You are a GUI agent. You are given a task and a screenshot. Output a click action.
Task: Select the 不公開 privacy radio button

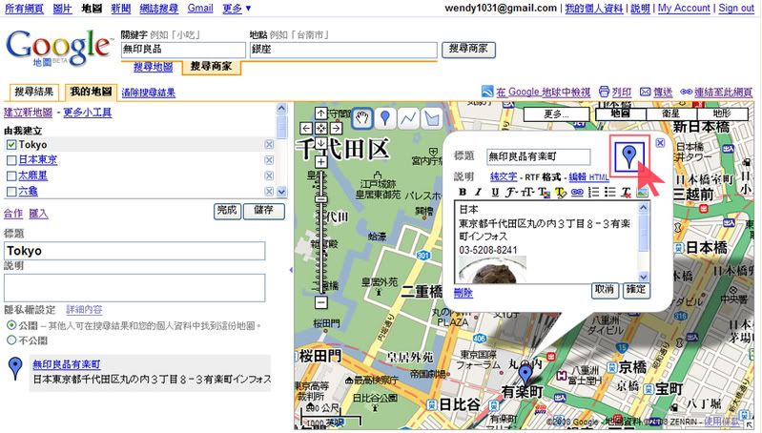click(10, 340)
